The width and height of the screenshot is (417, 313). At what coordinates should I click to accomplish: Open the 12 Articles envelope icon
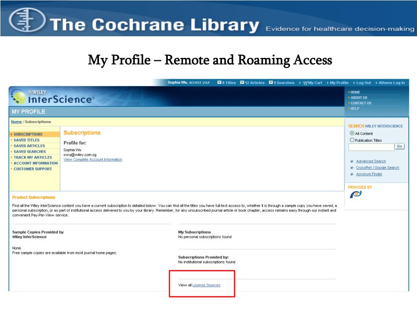coord(242,82)
